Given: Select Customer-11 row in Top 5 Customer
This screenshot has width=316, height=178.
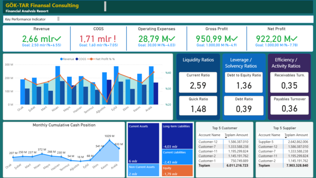Looking at the screenshot, I should pos(223,151).
